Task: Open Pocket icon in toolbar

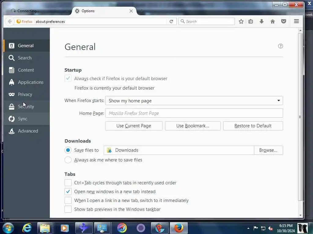Action: click(x=283, y=21)
